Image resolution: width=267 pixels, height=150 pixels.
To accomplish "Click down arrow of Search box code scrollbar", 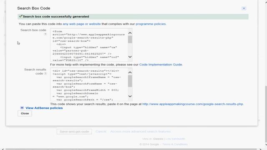I will 130,57.
